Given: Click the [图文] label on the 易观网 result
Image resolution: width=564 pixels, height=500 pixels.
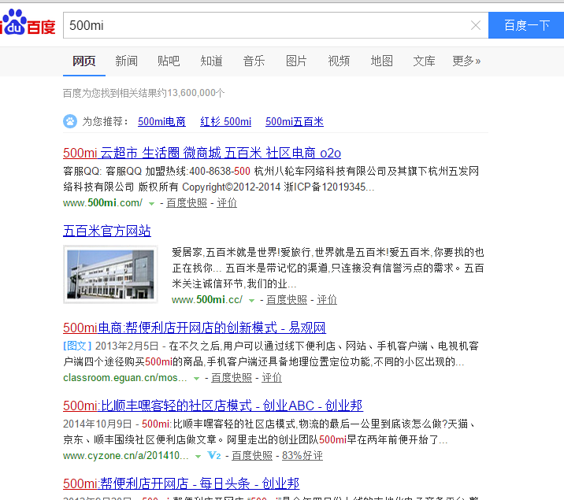Looking at the screenshot, I should pos(77,346).
